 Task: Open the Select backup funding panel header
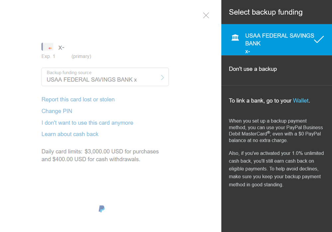[266, 12]
